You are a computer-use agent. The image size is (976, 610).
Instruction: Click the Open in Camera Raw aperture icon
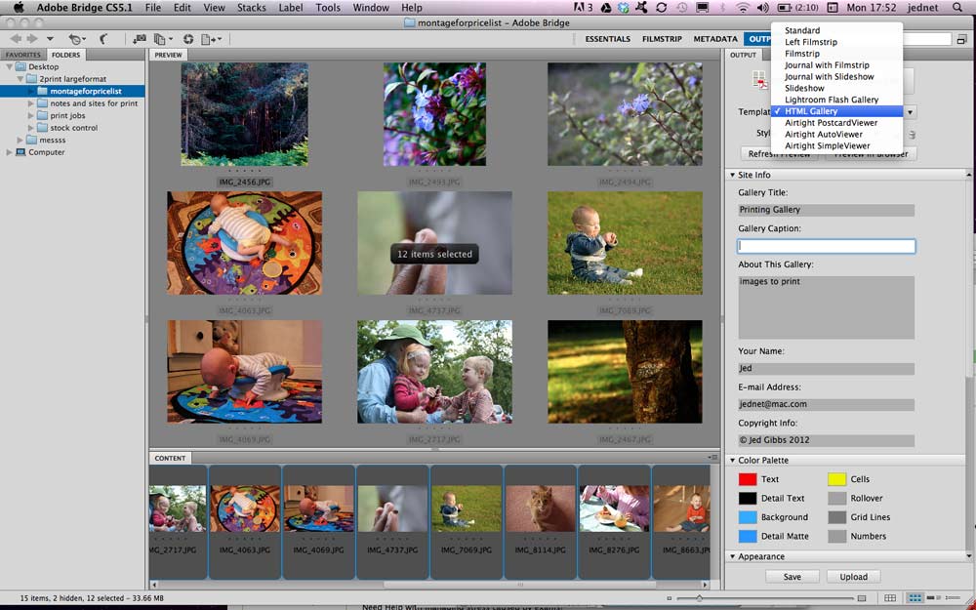click(188, 39)
